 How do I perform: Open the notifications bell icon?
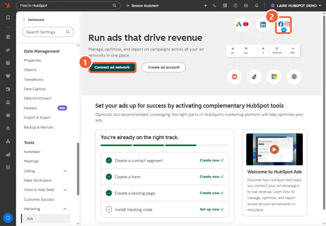256,6
